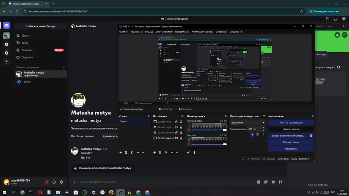This screenshot has width=349, height=196.
Task: Show the Захват входного source
Action: (176, 132)
